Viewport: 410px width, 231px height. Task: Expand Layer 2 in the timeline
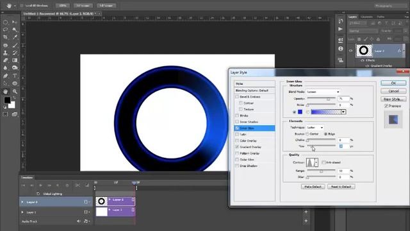point(22,202)
